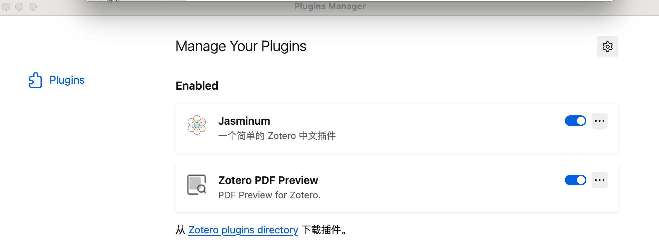Viewport: 659px width, 246px height.
Task: Click the Manage Your Plugins heading
Action: tap(241, 46)
